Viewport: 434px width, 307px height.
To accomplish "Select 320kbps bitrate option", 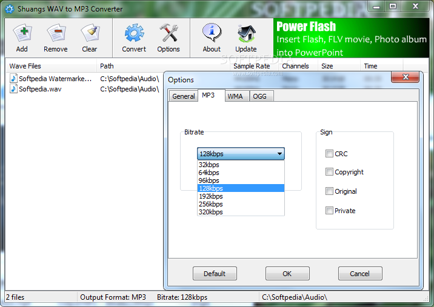I will click(x=241, y=212).
